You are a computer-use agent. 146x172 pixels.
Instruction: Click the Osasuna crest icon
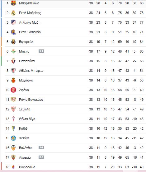pyautogui.click(x=13, y=61)
